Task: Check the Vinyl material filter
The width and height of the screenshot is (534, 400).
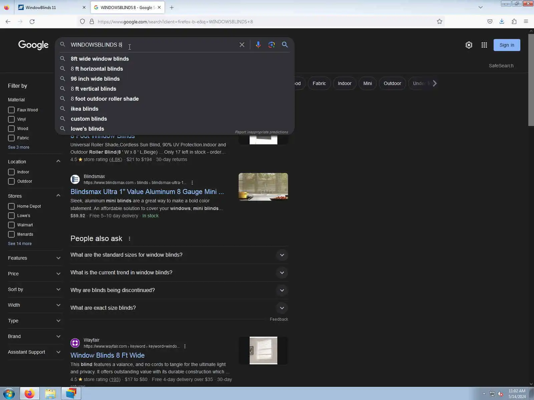Action: 11,119
